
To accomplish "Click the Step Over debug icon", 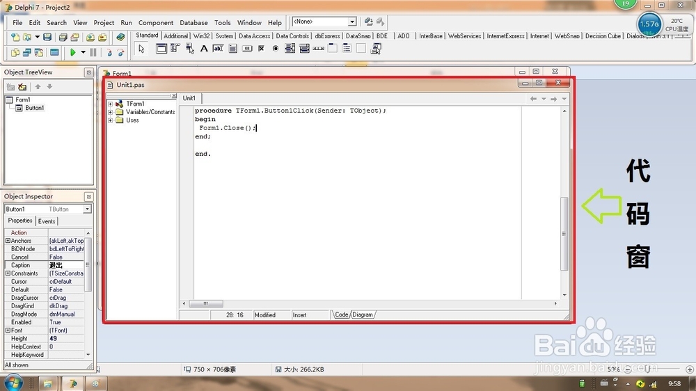I will [x=120, y=52].
